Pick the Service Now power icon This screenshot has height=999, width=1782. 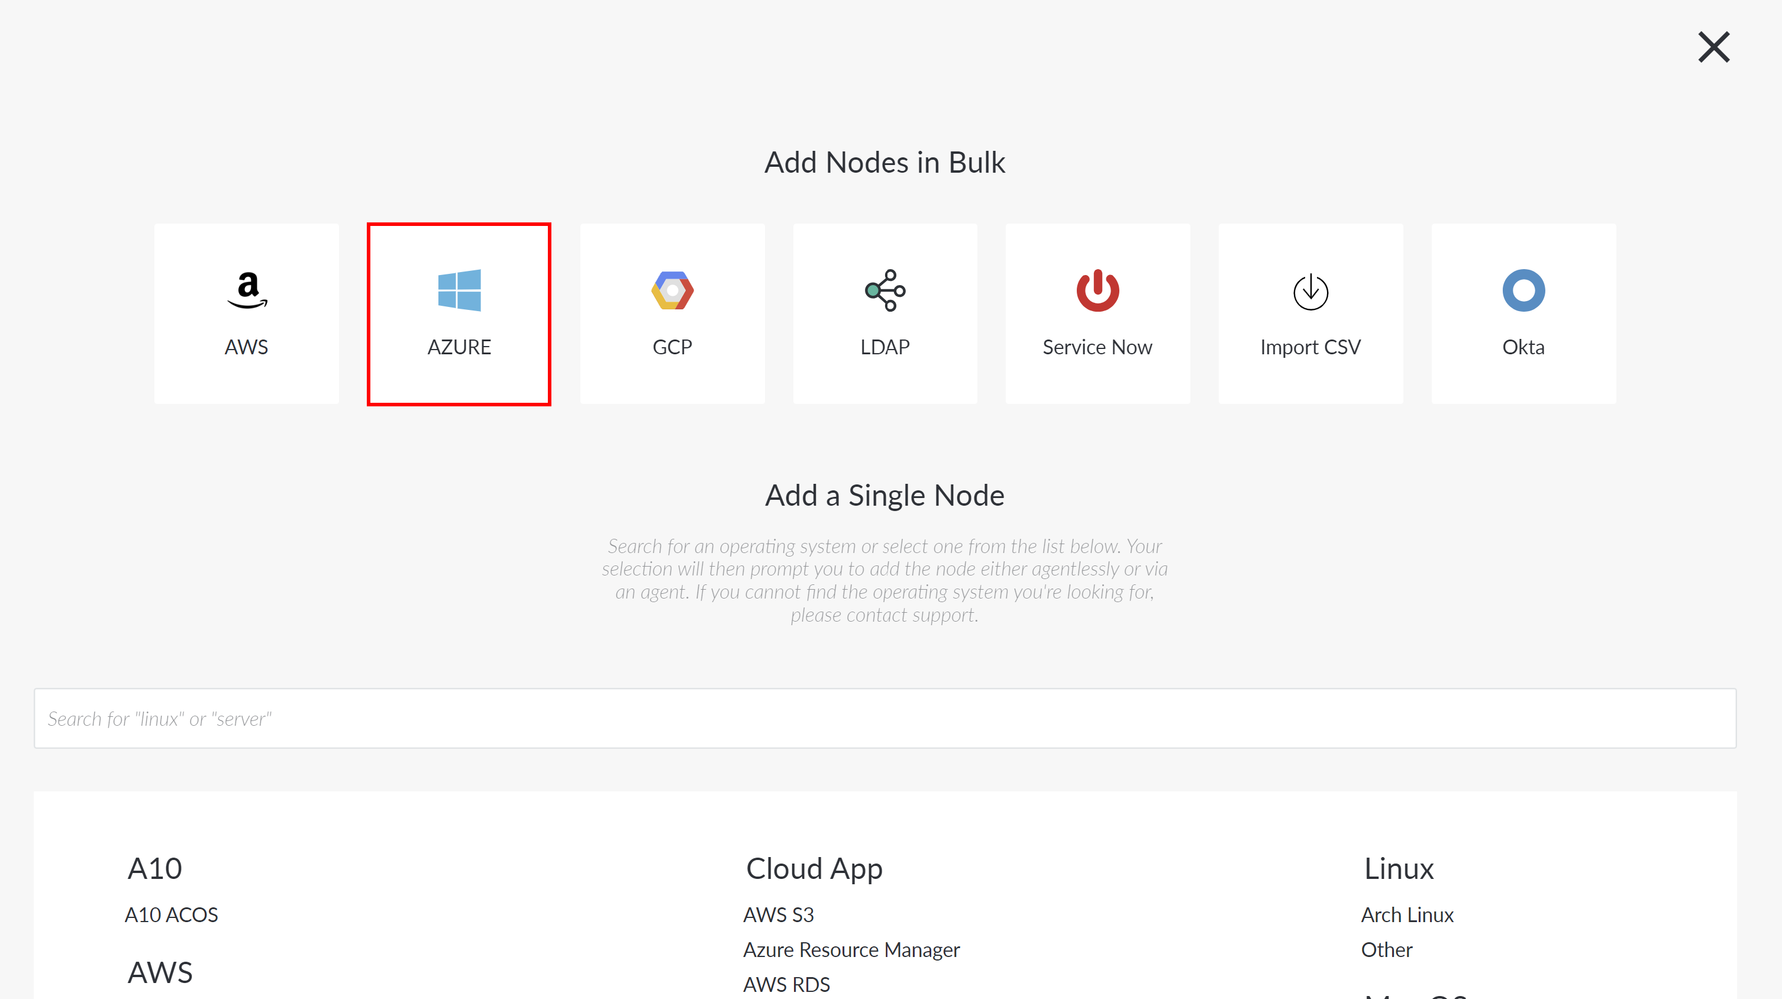tap(1098, 290)
